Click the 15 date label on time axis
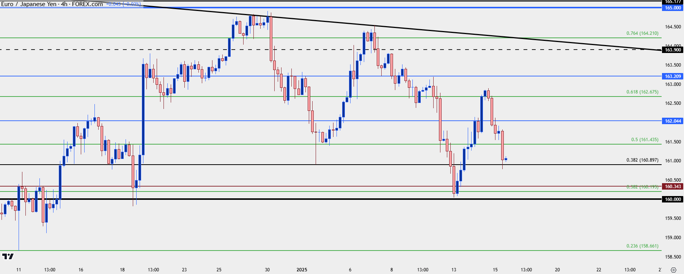The height and width of the screenshot is (274, 684). [x=495, y=270]
